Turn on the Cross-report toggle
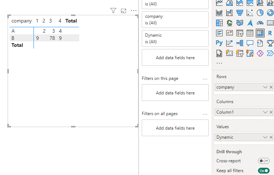 pos(264,161)
